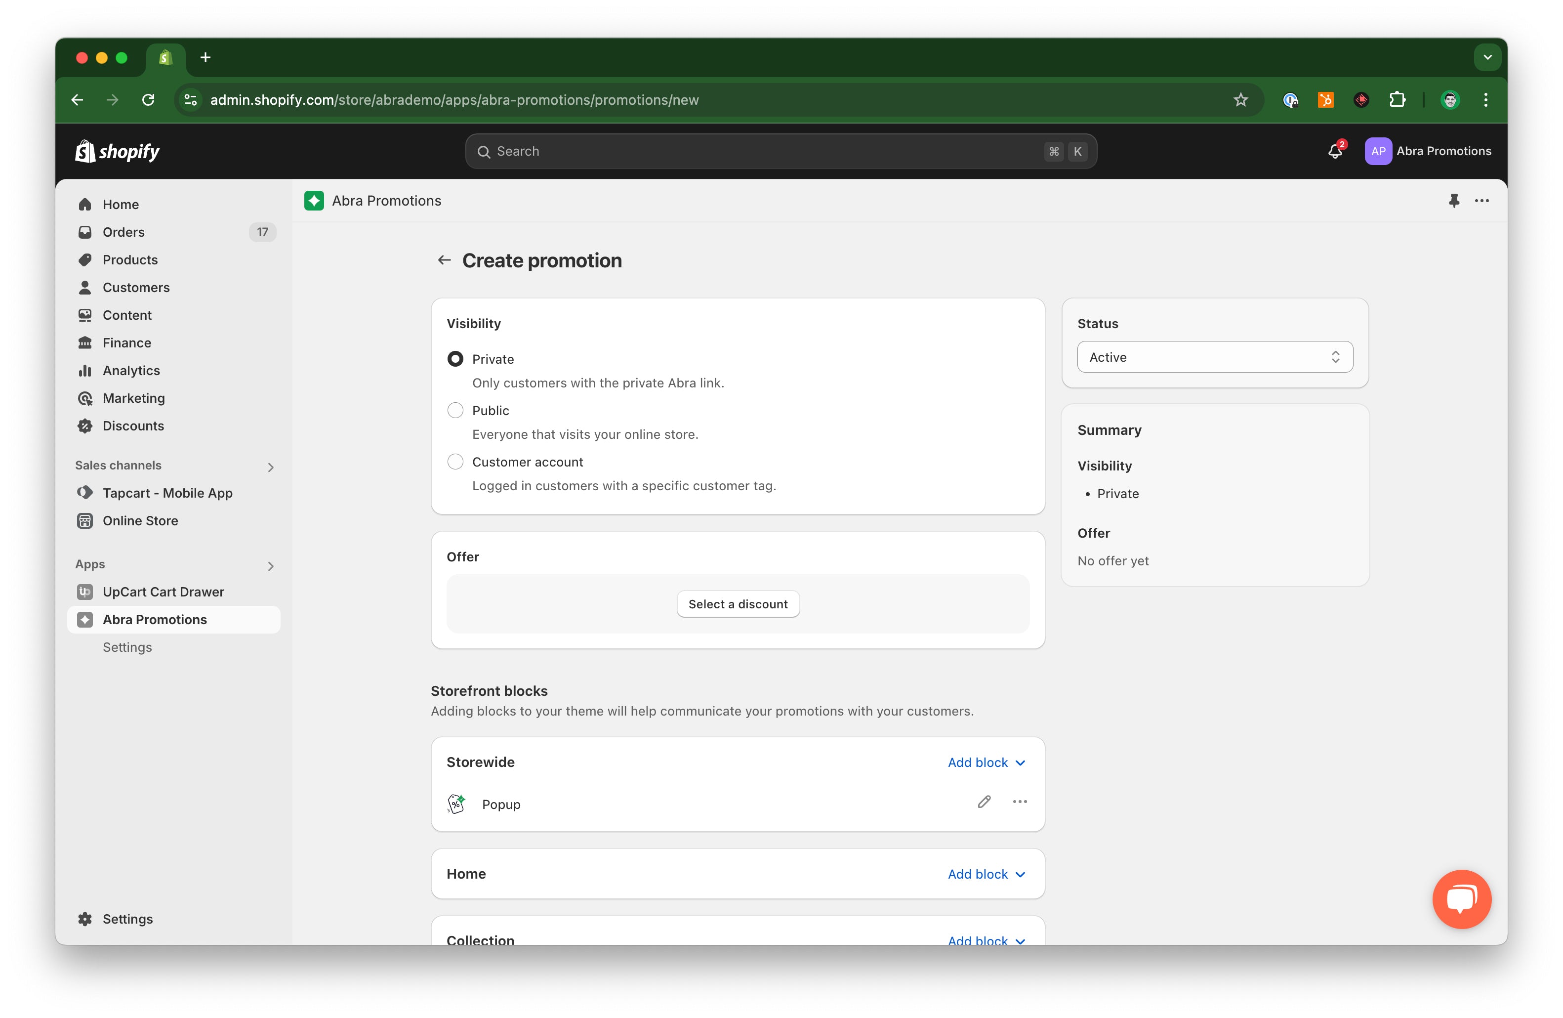
Task: Click the HubSpot extension icon
Action: tap(1326, 100)
